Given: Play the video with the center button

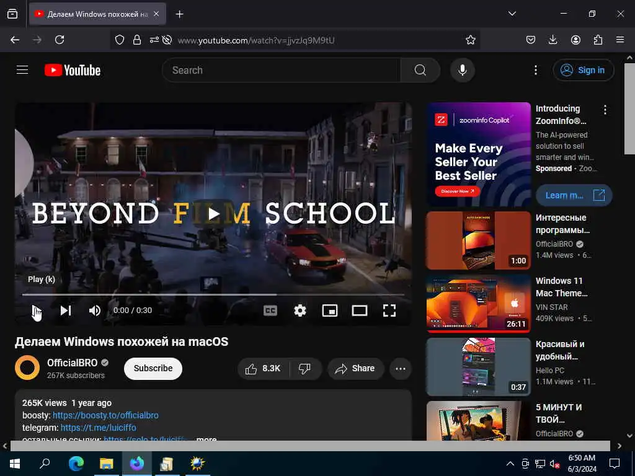Looking at the screenshot, I should pos(213,213).
